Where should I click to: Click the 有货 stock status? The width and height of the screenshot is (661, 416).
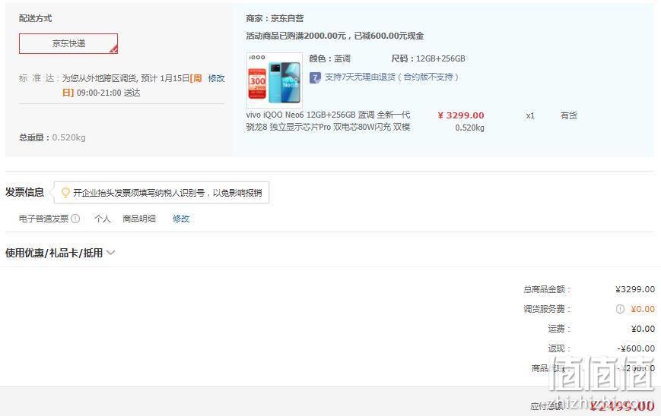coord(569,115)
